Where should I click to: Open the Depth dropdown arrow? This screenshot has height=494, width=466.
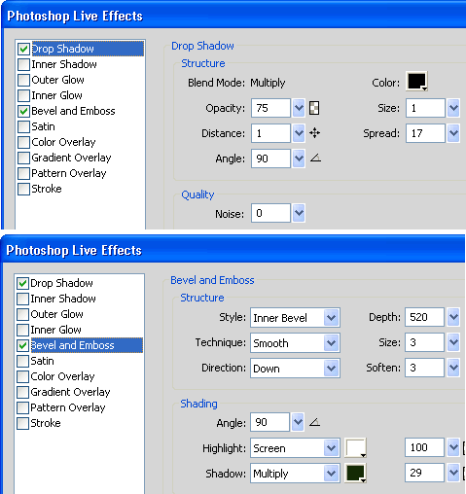(453, 317)
